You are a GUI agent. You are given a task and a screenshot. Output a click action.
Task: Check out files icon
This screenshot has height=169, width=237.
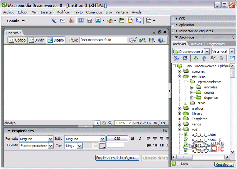pyautogui.click(x=213, y=58)
